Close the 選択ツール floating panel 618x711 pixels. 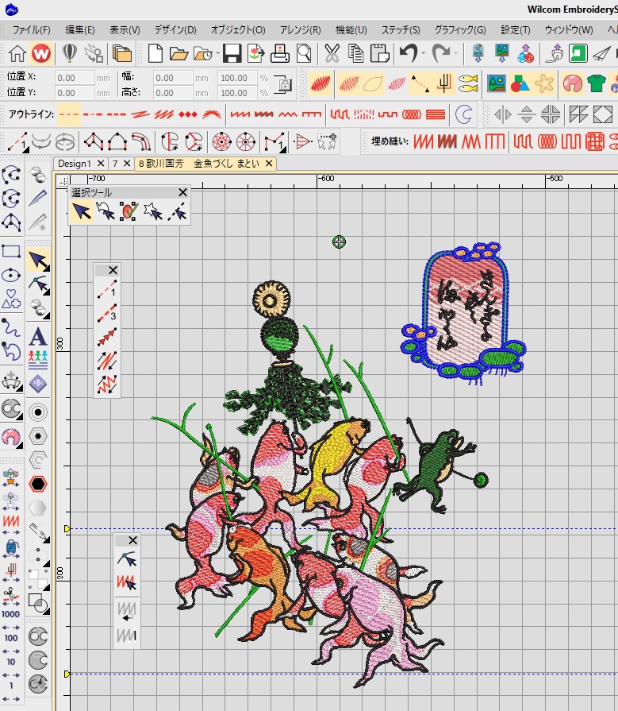[183, 192]
